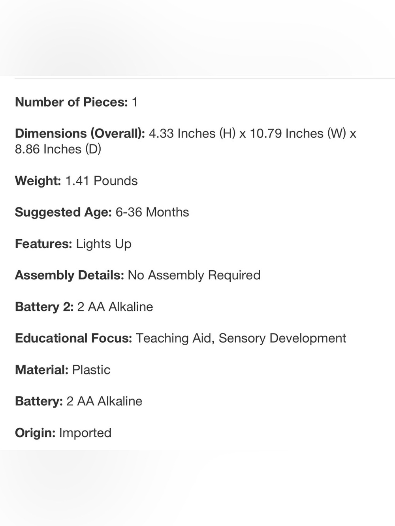Select the Features label
The image size is (395, 526).
click(x=43, y=244)
